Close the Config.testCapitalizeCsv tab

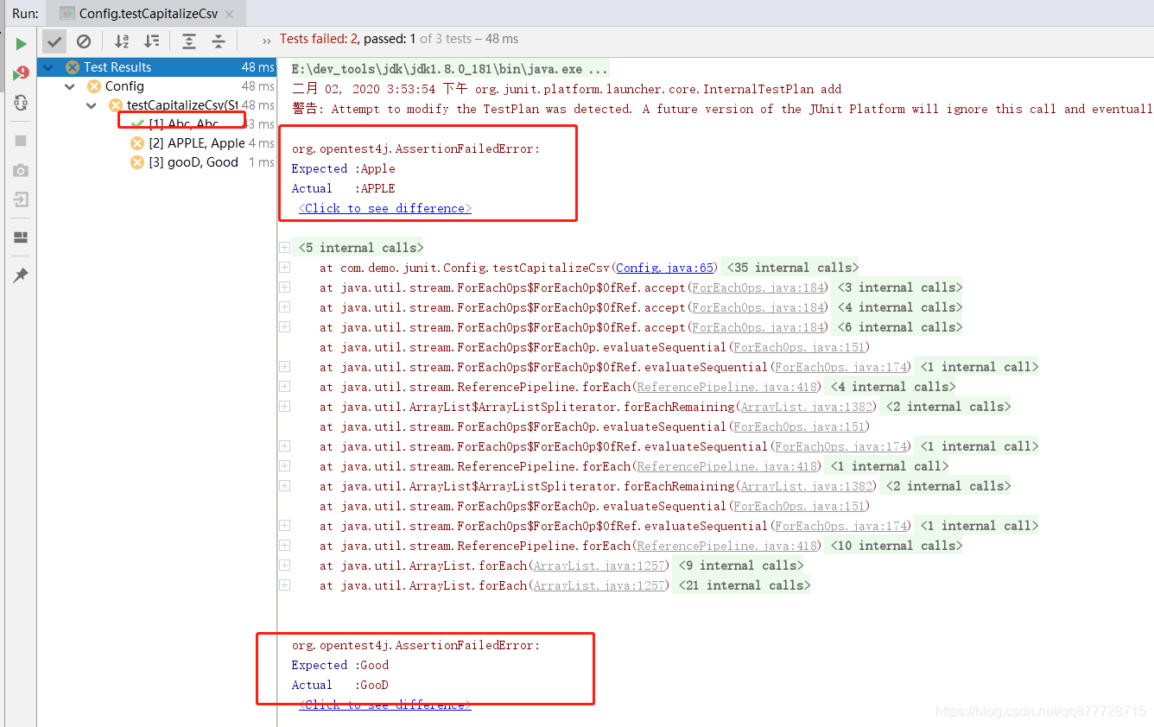point(230,14)
